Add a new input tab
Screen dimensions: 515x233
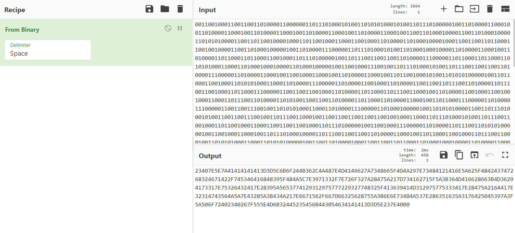click(x=444, y=9)
